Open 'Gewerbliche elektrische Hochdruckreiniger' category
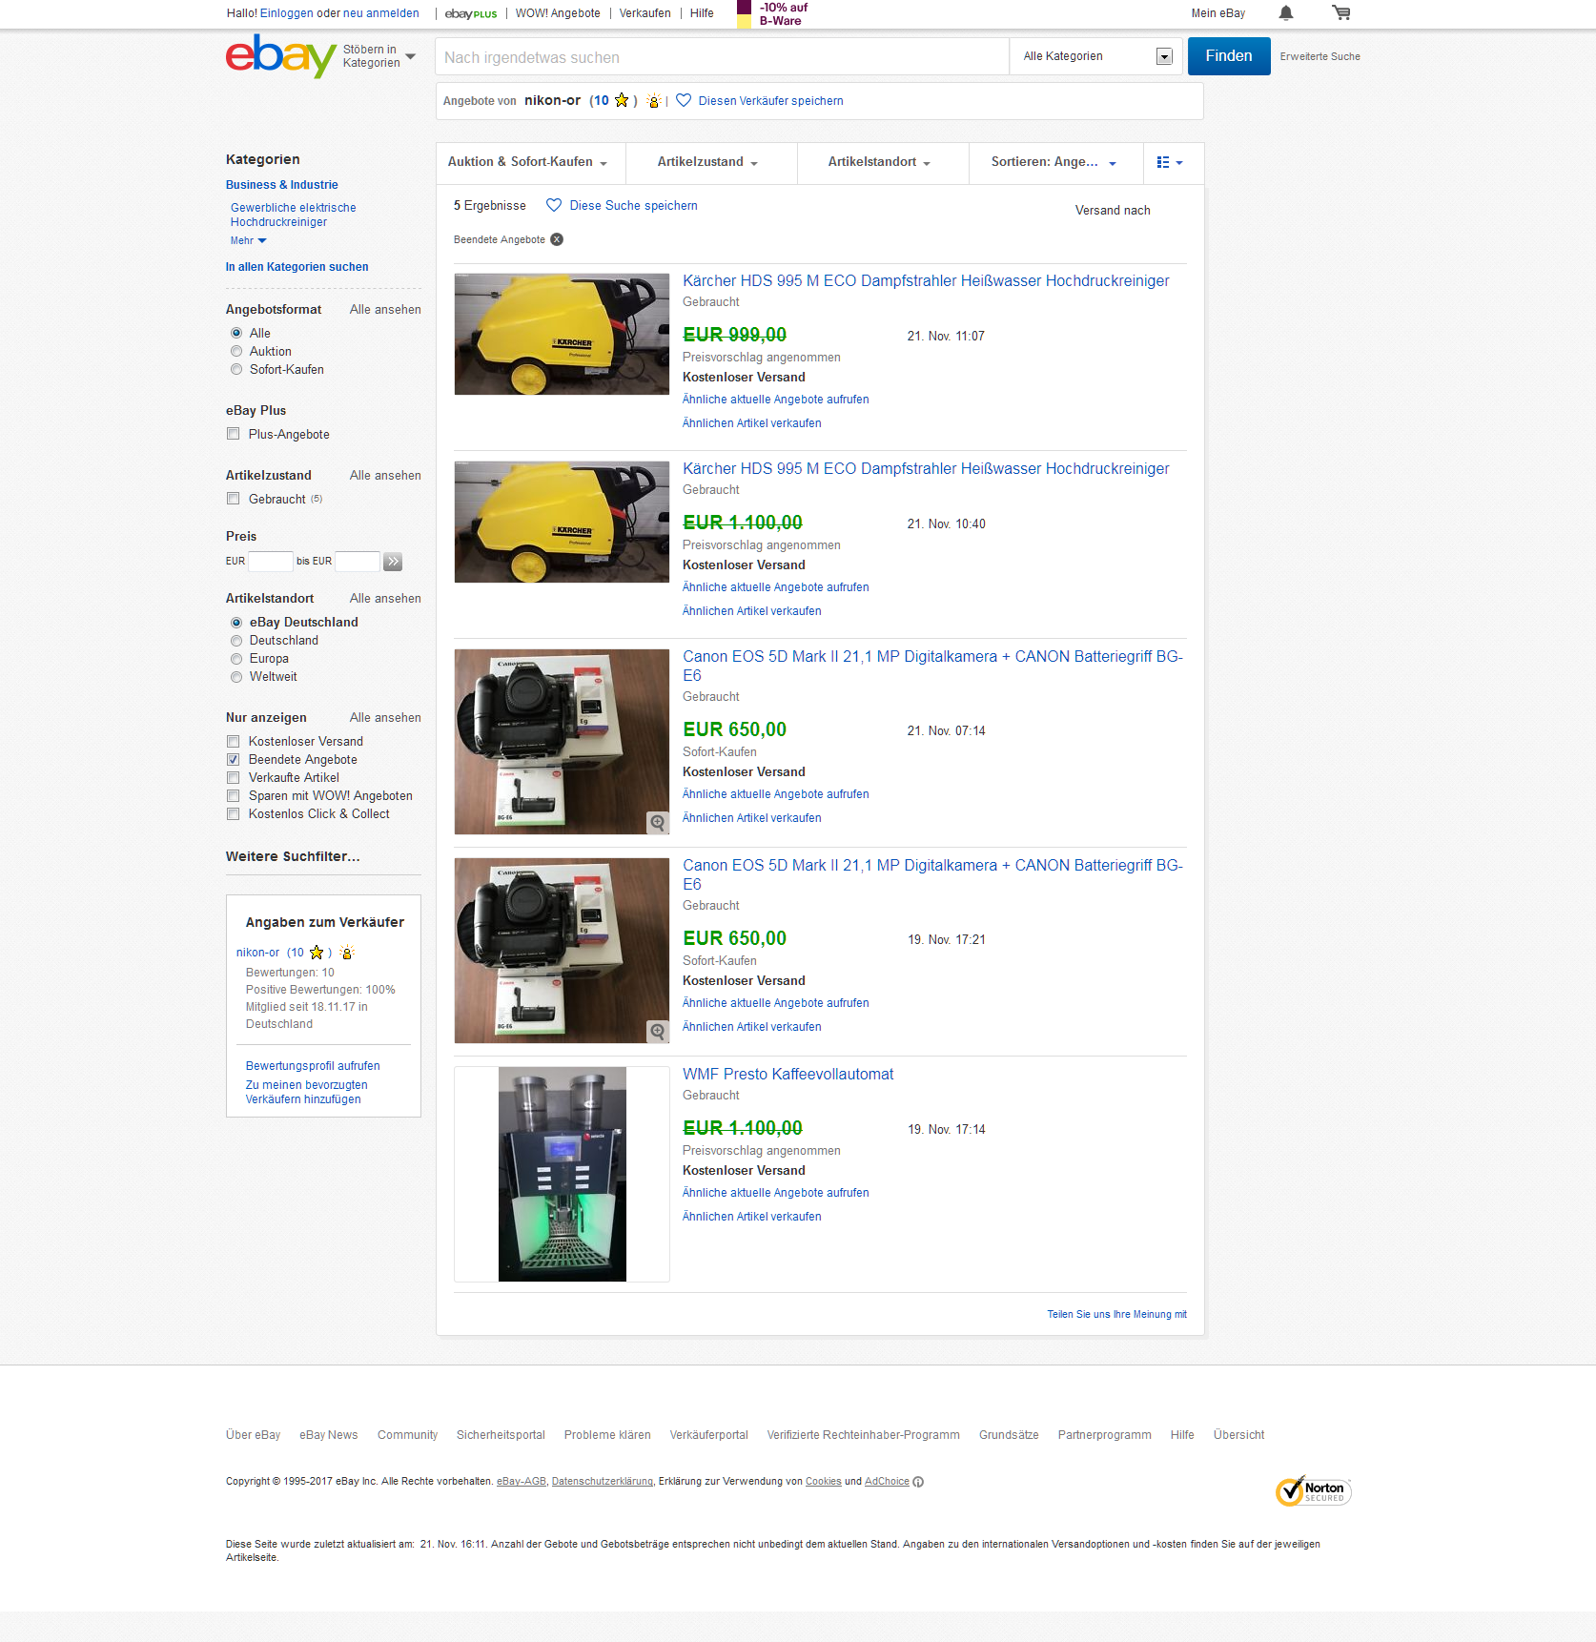Viewport: 1596px width, 1642px height. point(293,215)
